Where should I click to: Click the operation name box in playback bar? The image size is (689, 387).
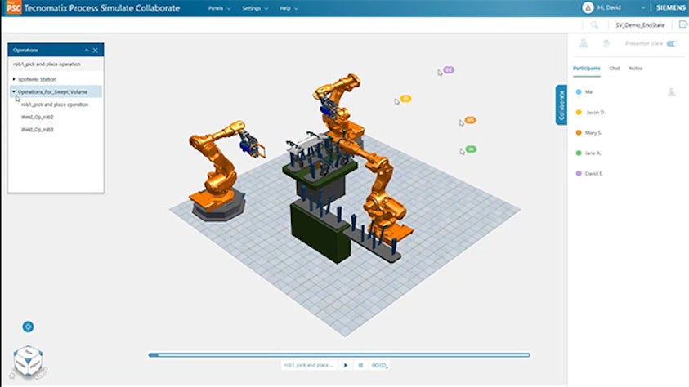click(x=309, y=365)
